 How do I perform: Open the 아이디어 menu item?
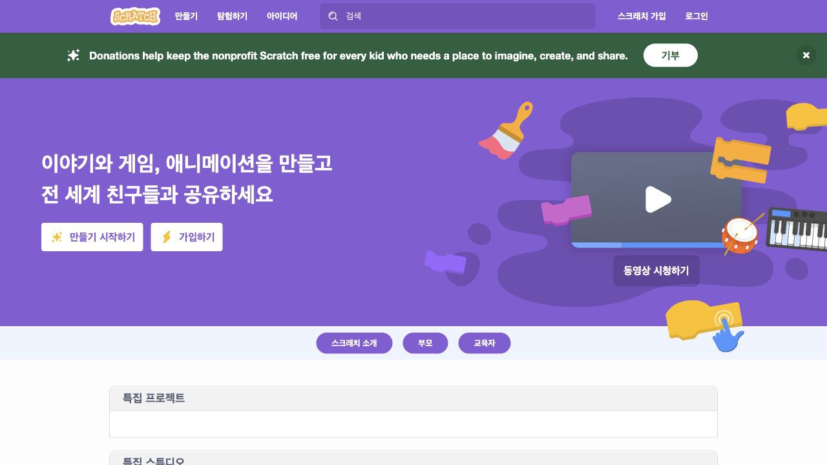pyautogui.click(x=282, y=16)
